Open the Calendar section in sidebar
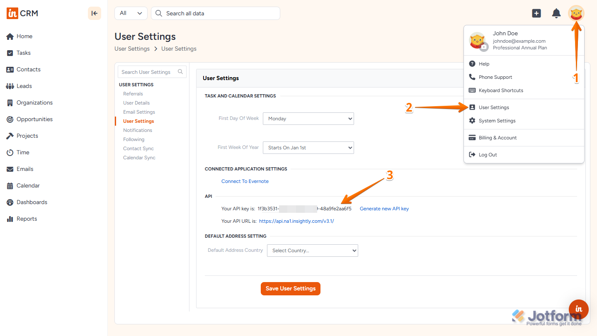 28,185
